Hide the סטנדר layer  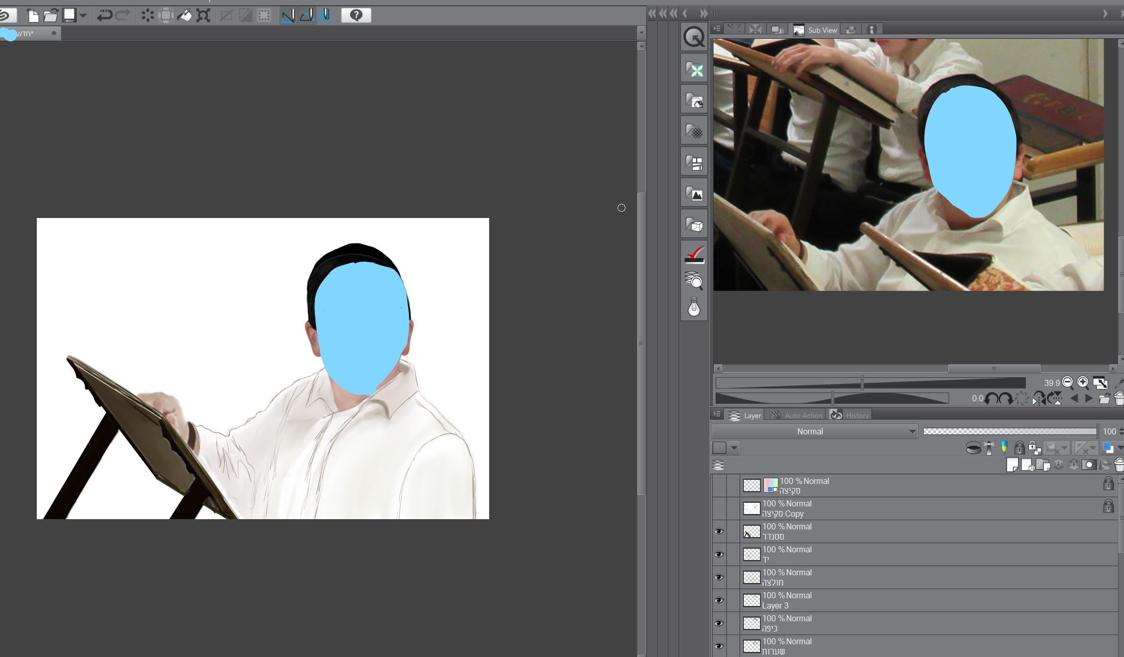[719, 531]
